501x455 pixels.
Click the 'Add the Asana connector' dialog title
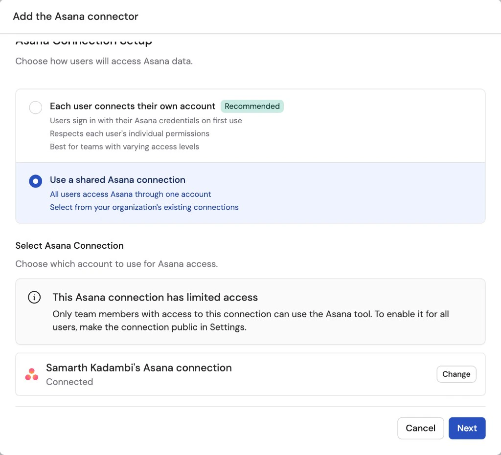click(x=75, y=16)
